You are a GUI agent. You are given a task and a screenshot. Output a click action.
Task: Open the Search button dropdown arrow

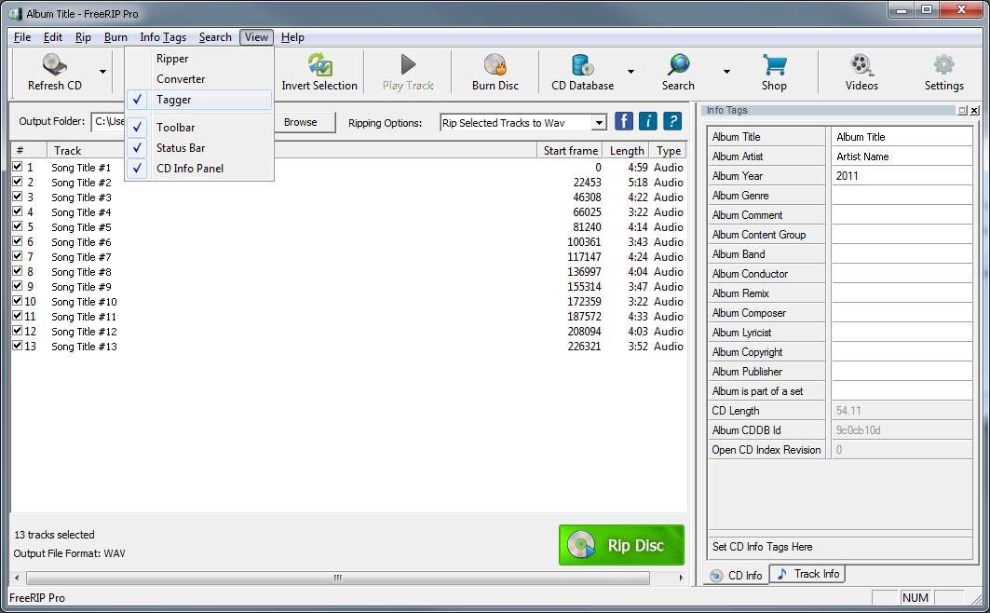coord(726,72)
